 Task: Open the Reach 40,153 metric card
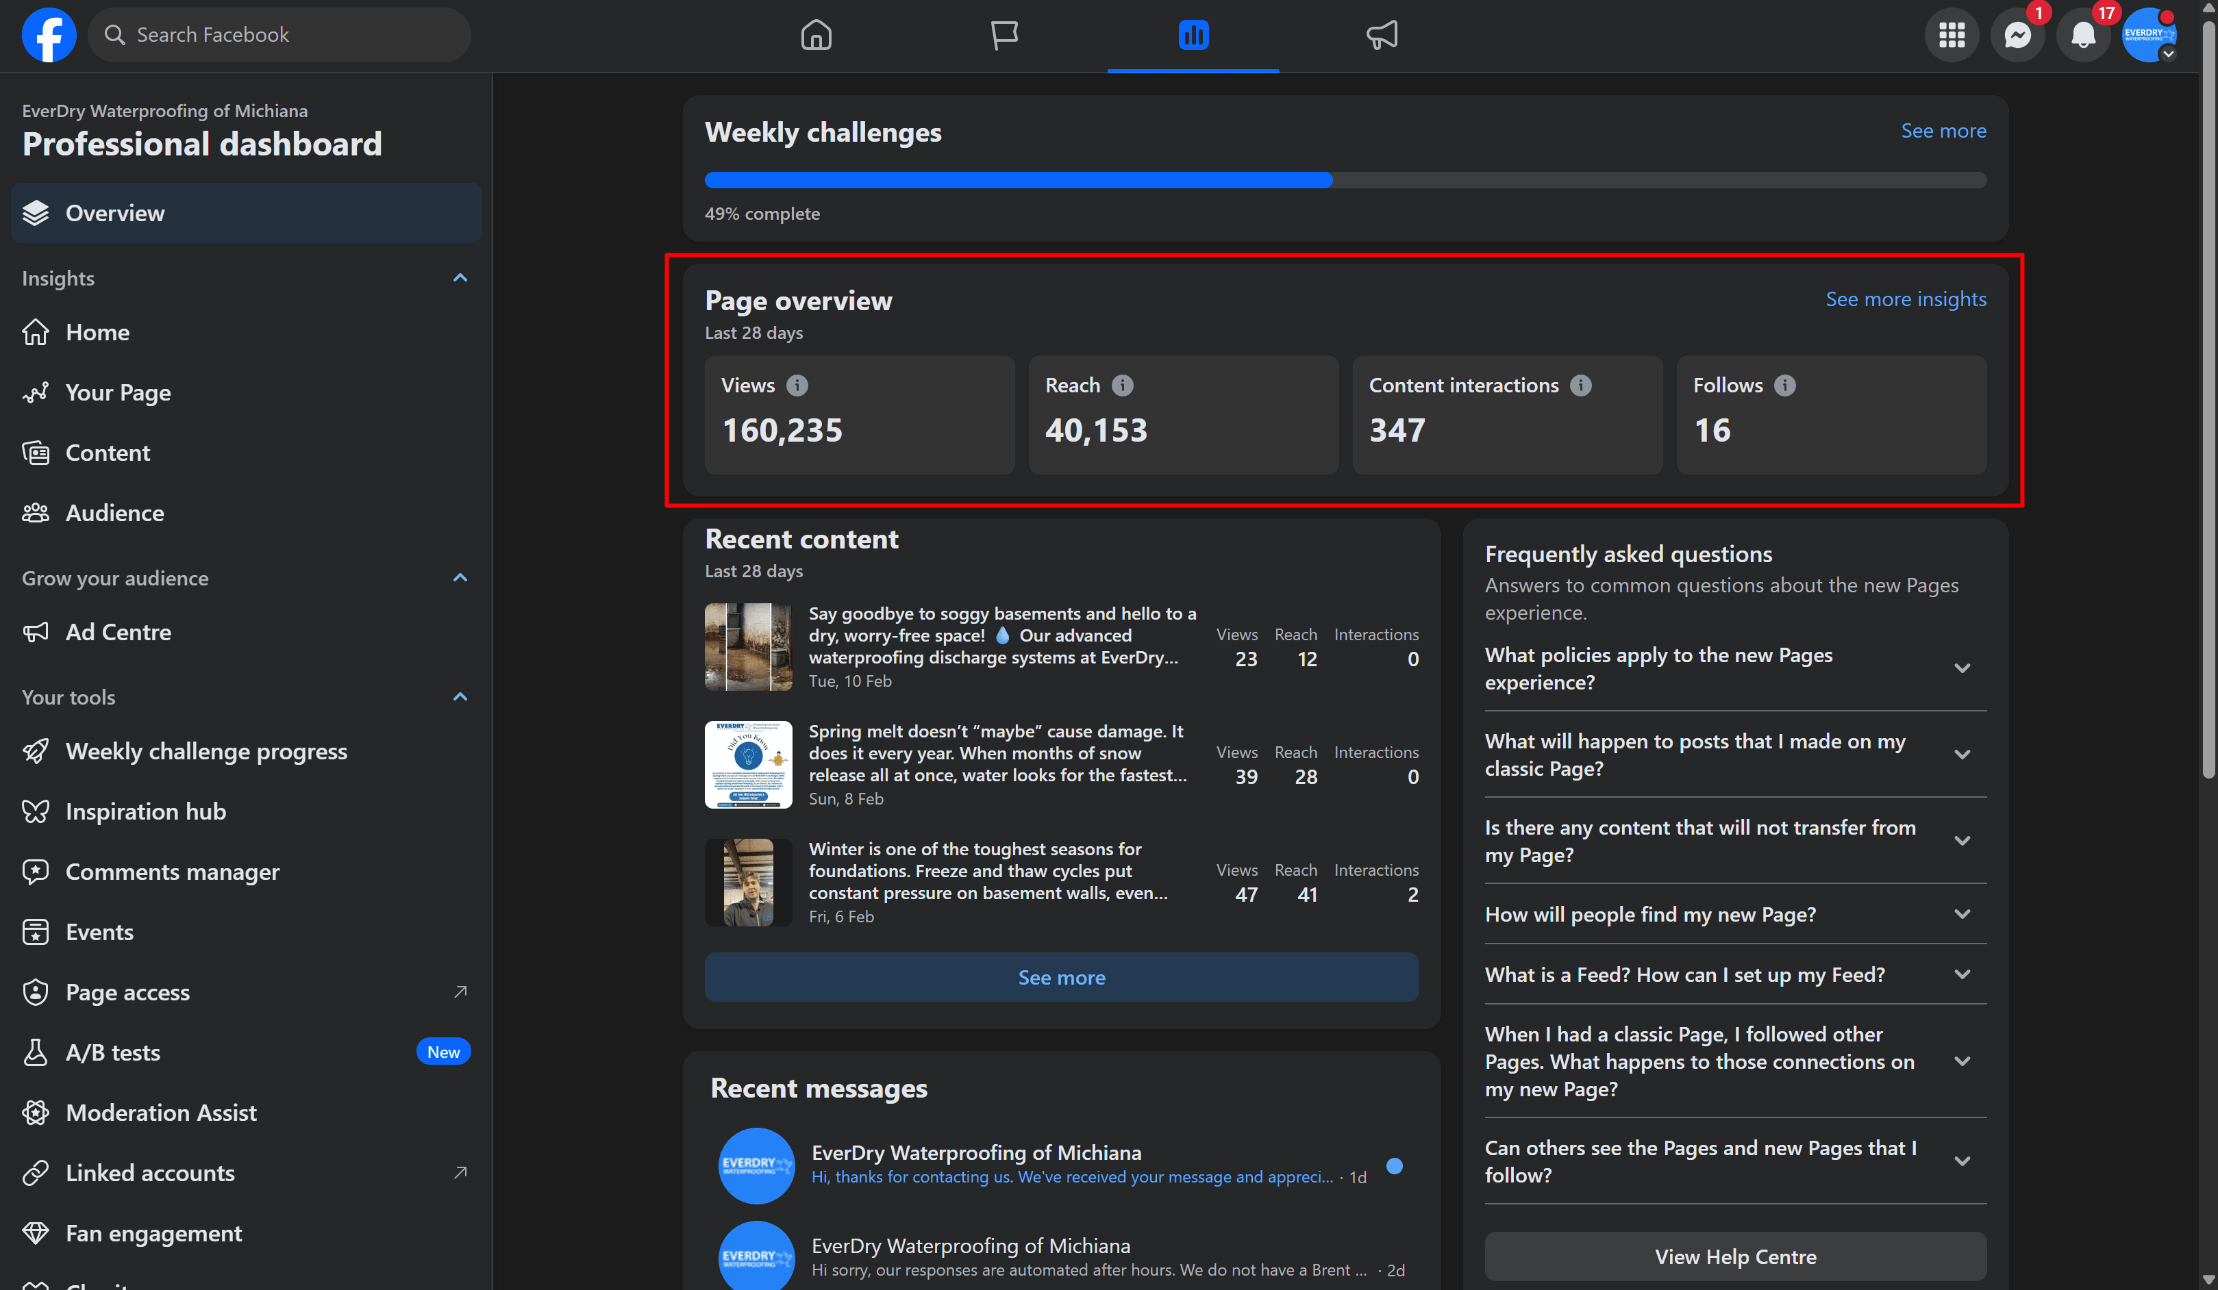coord(1183,414)
